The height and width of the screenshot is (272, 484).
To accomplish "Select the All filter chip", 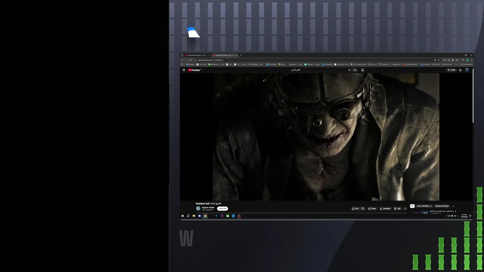I will (412, 206).
